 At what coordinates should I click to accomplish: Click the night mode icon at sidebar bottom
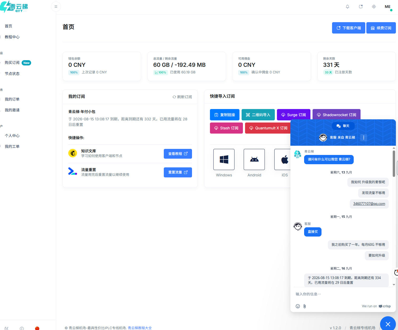pos(7,328)
